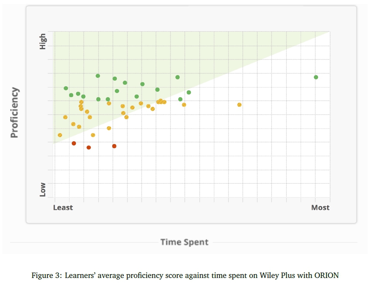Select the overlapping orange point cluster mid-chart
This screenshot has width=372, height=283.
pos(161,101)
